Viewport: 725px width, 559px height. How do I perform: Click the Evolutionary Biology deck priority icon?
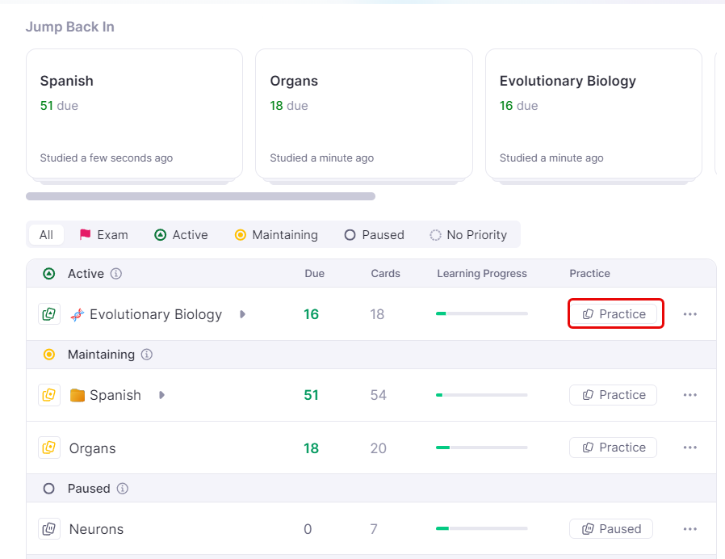[49, 314]
